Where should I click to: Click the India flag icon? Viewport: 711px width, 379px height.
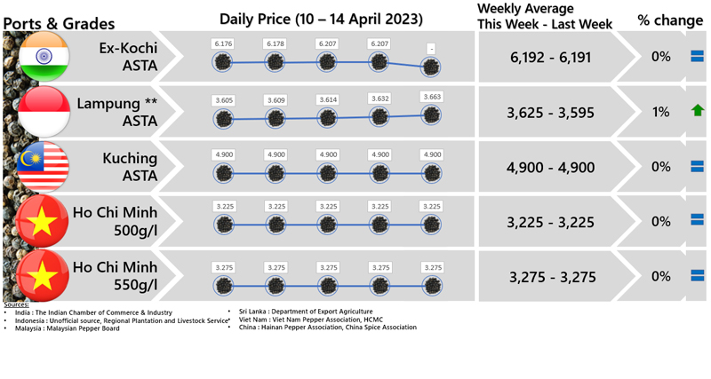[x=43, y=57]
